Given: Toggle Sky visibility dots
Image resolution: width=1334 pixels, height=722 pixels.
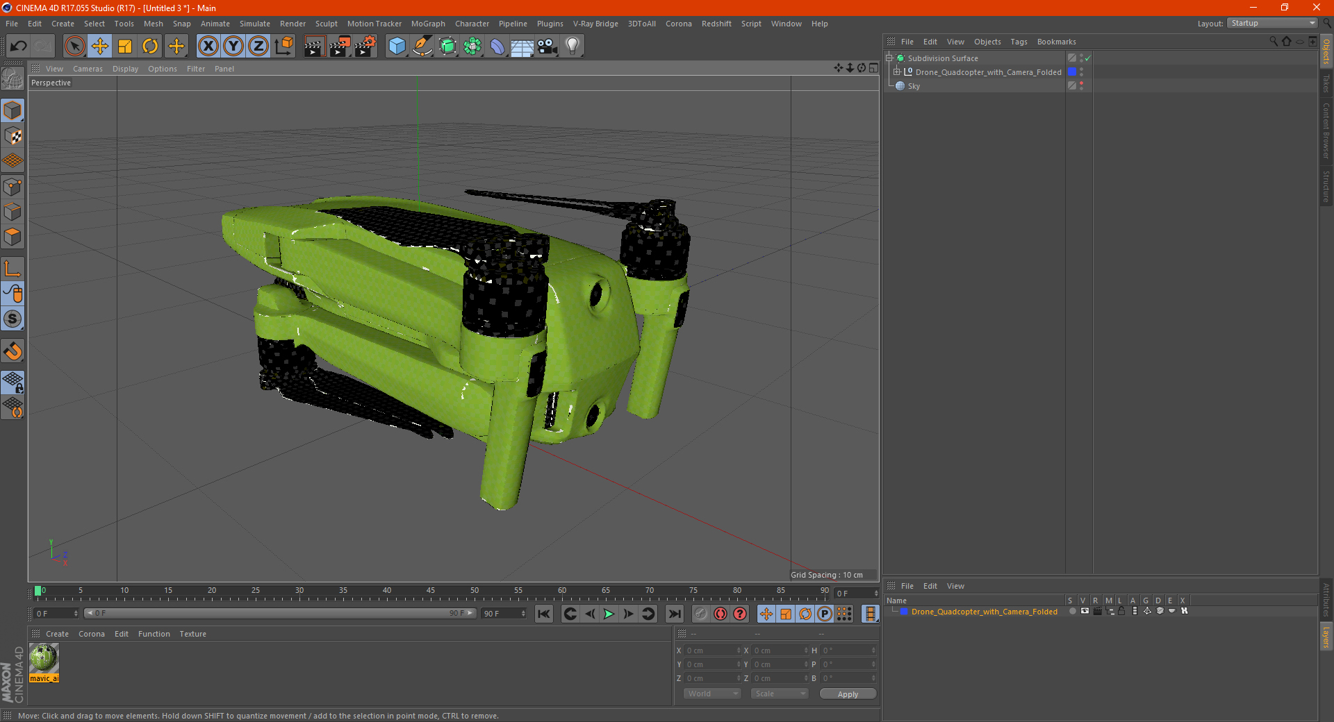Looking at the screenshot, I should click(x=1081, y=86).
